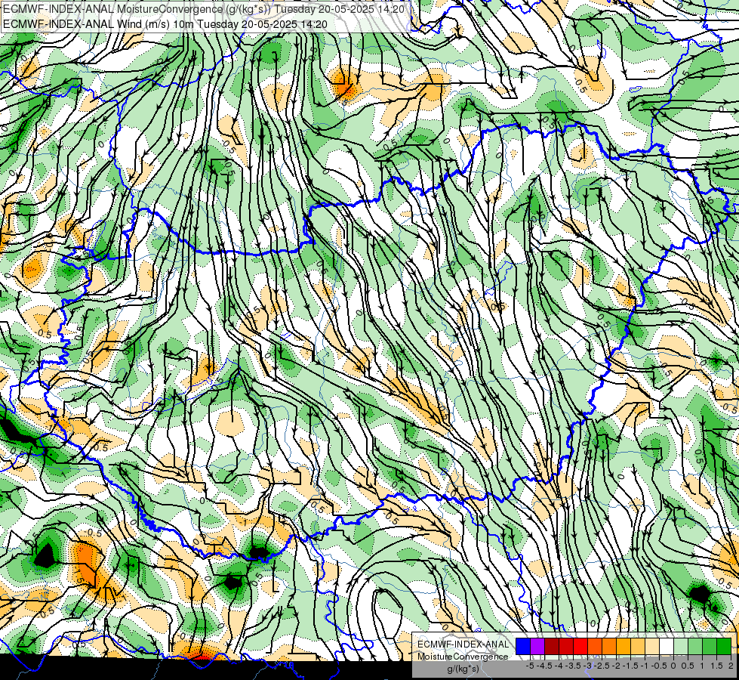This screenshot has height=680, width=739.
Task: Click the light green swatch between 0.5 and 1
Action: point(695,646)
